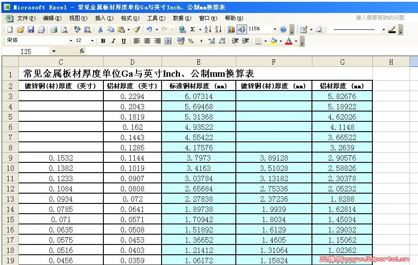418x265 pixels.
Task: Open the 视图 (View) menu
Action: [x=78, y=18]
